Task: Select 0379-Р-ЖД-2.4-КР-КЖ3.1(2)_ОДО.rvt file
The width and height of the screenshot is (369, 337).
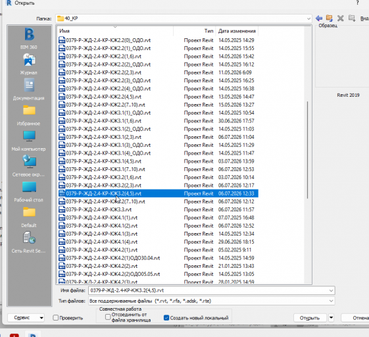Action: [158, 129]
